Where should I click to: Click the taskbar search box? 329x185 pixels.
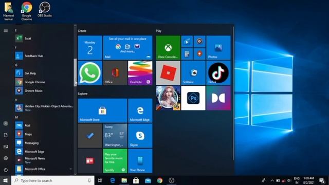[53, 180]
